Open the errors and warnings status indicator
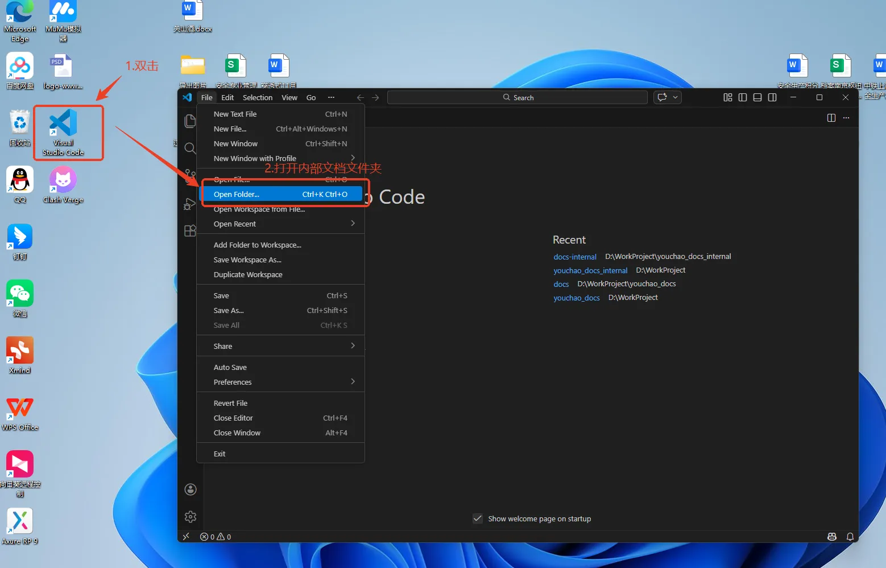886x568 pixels. (x=216, y=537)
